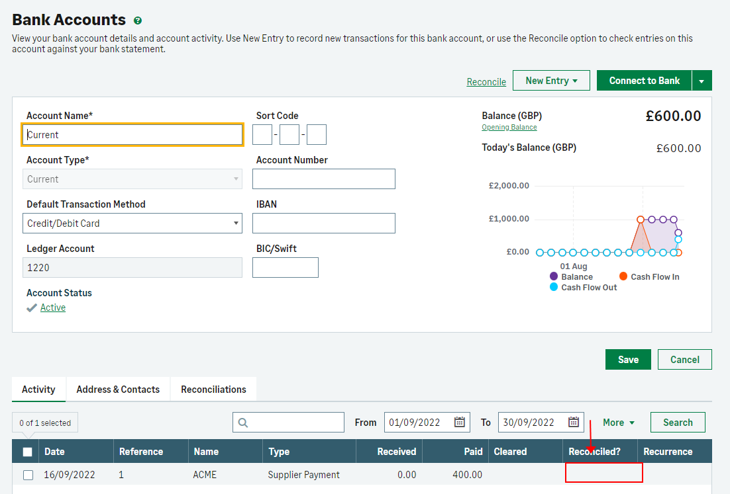Viewport: 730px width, 494px height.
Task: Click the blue Cash Flow Out legend dot
Action: (x=554, y=287)
